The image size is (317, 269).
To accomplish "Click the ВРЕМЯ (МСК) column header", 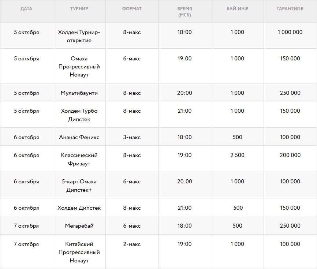I will point(184,12).
